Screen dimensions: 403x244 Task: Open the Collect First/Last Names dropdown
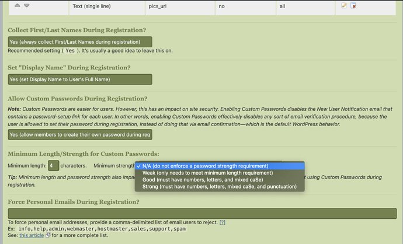(80, 42)
